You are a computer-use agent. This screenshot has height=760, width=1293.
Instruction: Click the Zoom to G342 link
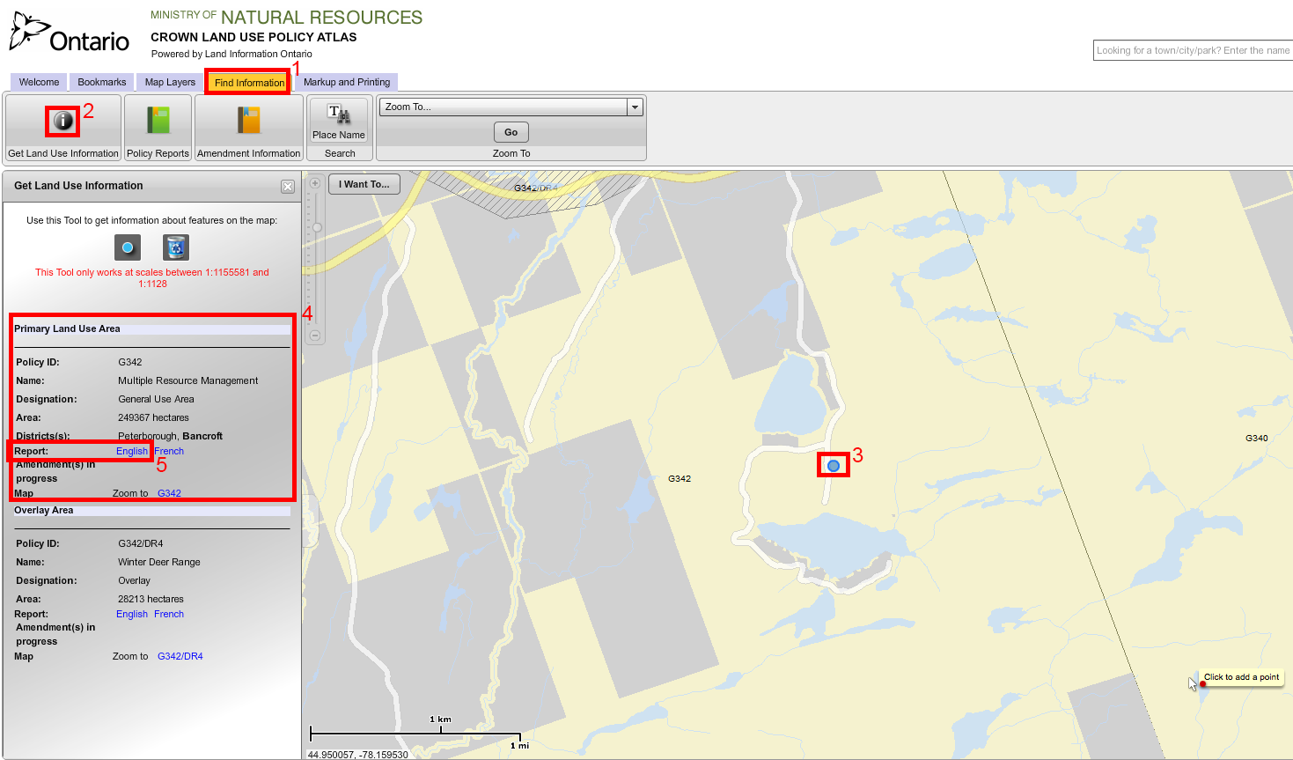click(169, 493)
